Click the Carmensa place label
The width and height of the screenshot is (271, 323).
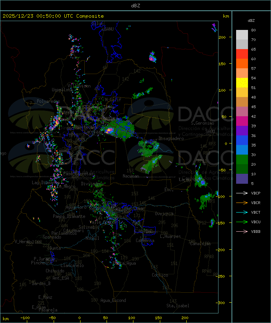pos(145,241)
